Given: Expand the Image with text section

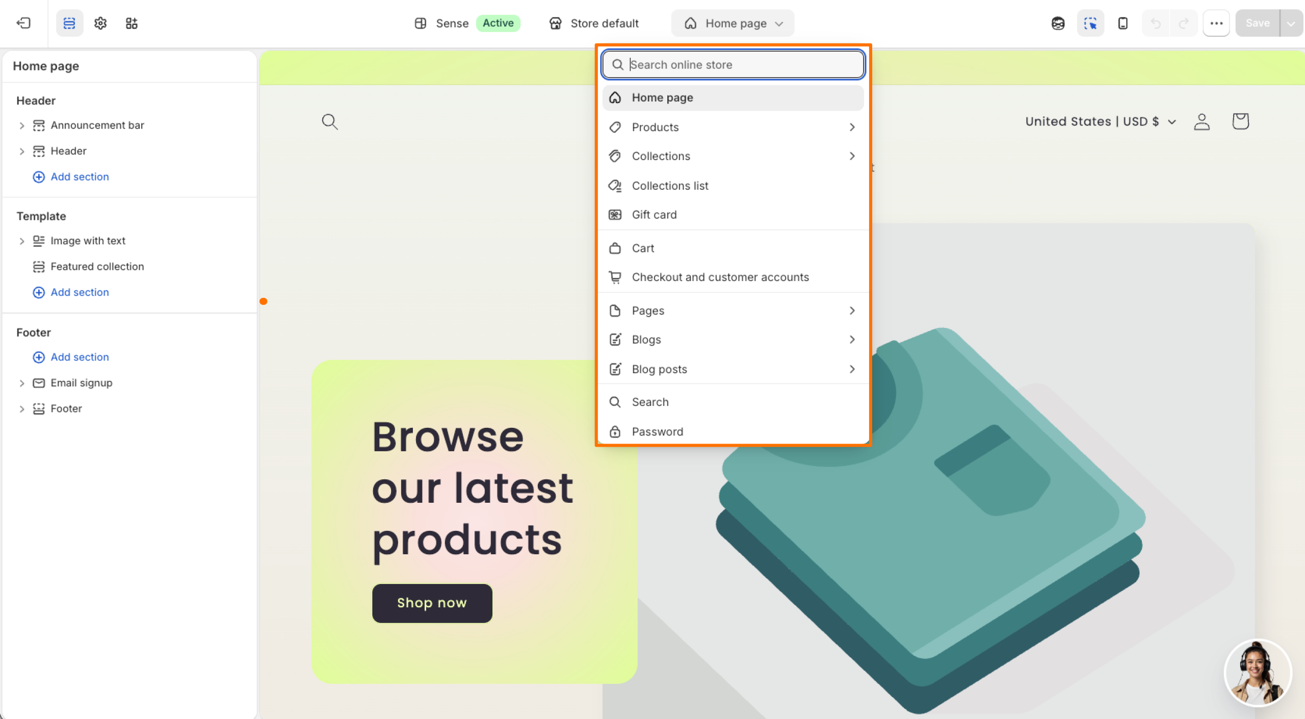Looking at the screenshot, I should tap(21, 241).
